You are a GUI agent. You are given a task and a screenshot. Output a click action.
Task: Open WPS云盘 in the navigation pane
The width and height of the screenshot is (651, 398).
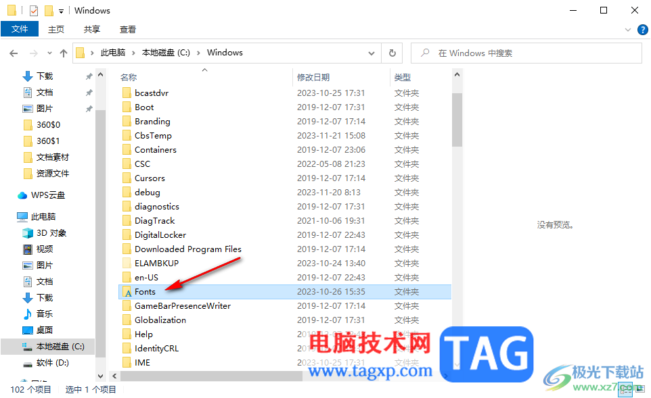tap(48, 195)
